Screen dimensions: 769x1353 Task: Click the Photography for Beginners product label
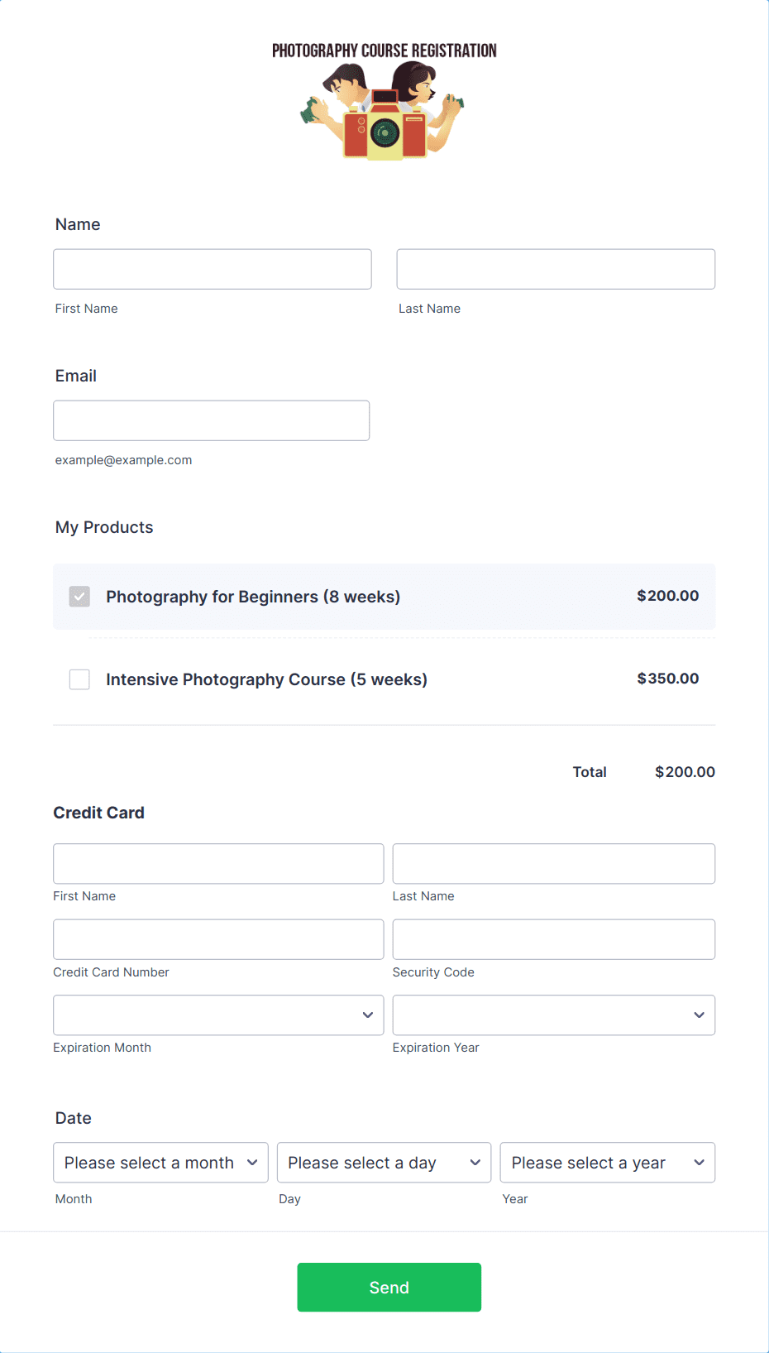click(253, 597)
